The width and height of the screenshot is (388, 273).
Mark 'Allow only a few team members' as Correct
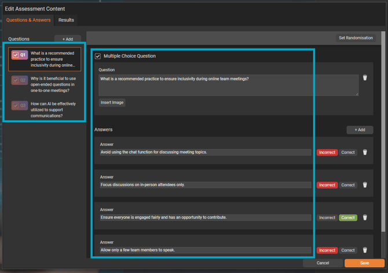pos(347,250)
